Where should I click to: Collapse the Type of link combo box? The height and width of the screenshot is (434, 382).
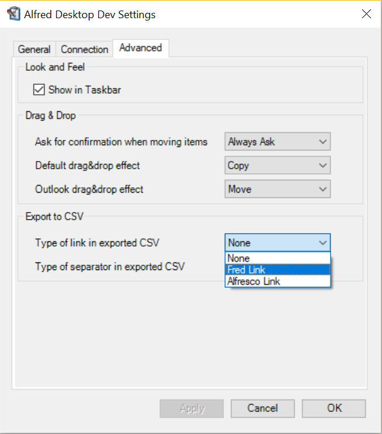277,243
